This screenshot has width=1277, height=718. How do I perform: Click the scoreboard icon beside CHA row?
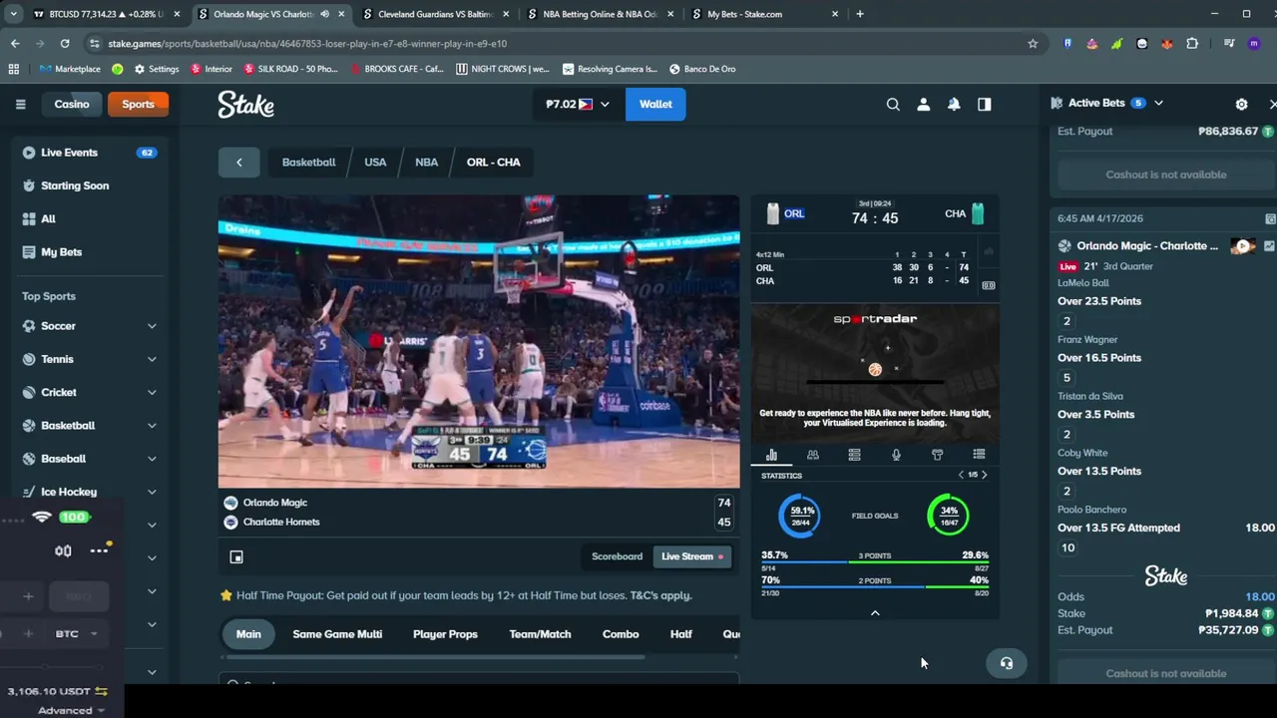point(988,285)
